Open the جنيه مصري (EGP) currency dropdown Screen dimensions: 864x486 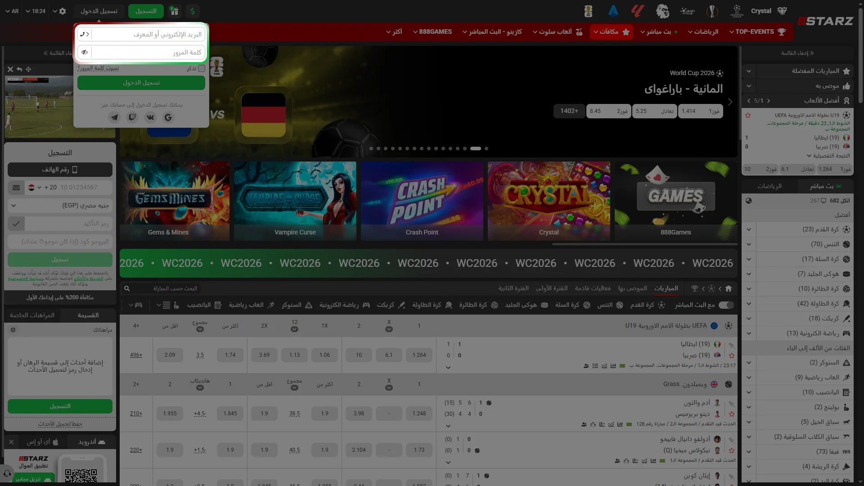[x=60, y=206]
